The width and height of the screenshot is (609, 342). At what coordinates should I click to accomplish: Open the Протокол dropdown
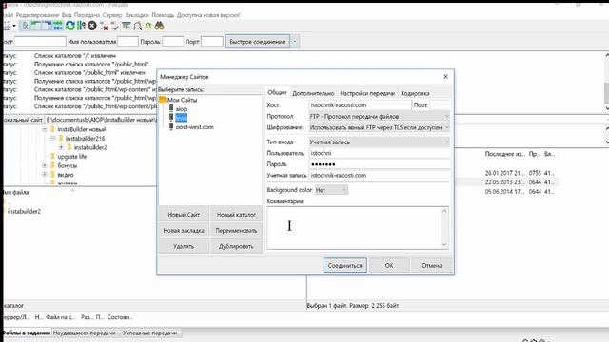[x=379, y=116]
